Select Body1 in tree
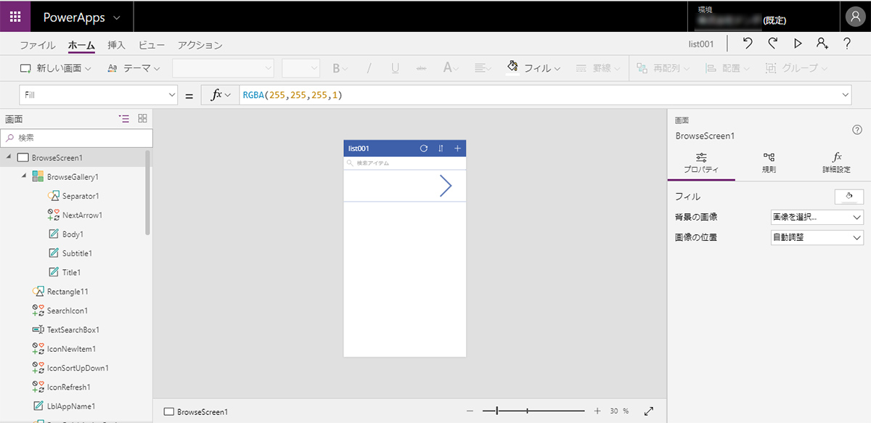This screenshot has width=871, height=423. pyautogui.click(x=73, y=234)
